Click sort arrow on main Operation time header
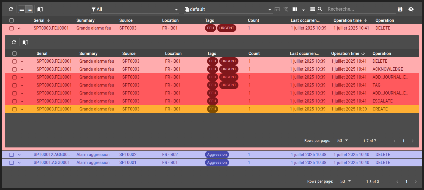 [365, 20]
